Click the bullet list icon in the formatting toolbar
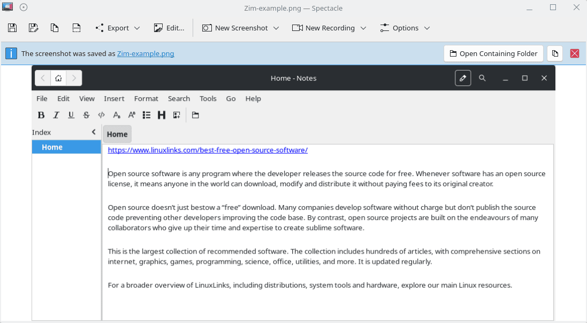Viewport: 587px width, 323px height. [x=147, y=115]
